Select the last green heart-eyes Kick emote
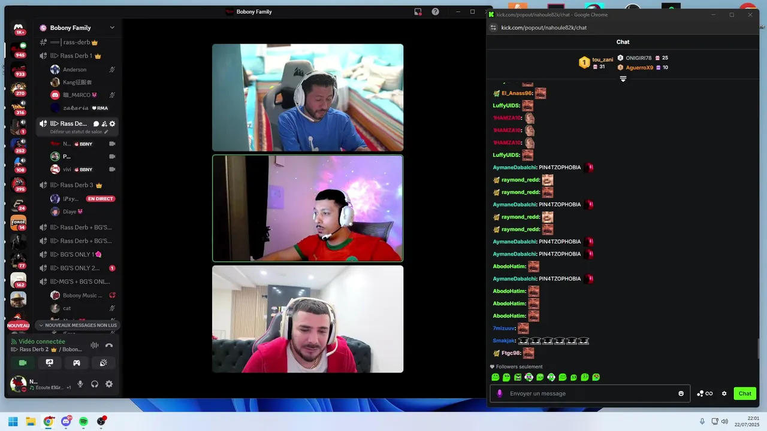This screenshot has width=767, height=431. coord(596,377)
